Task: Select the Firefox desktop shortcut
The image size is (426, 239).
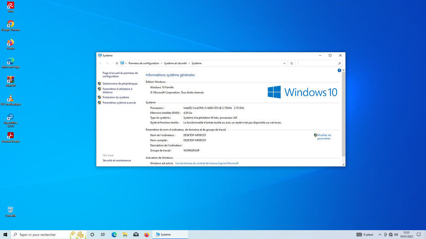Action: click(10, 44)
